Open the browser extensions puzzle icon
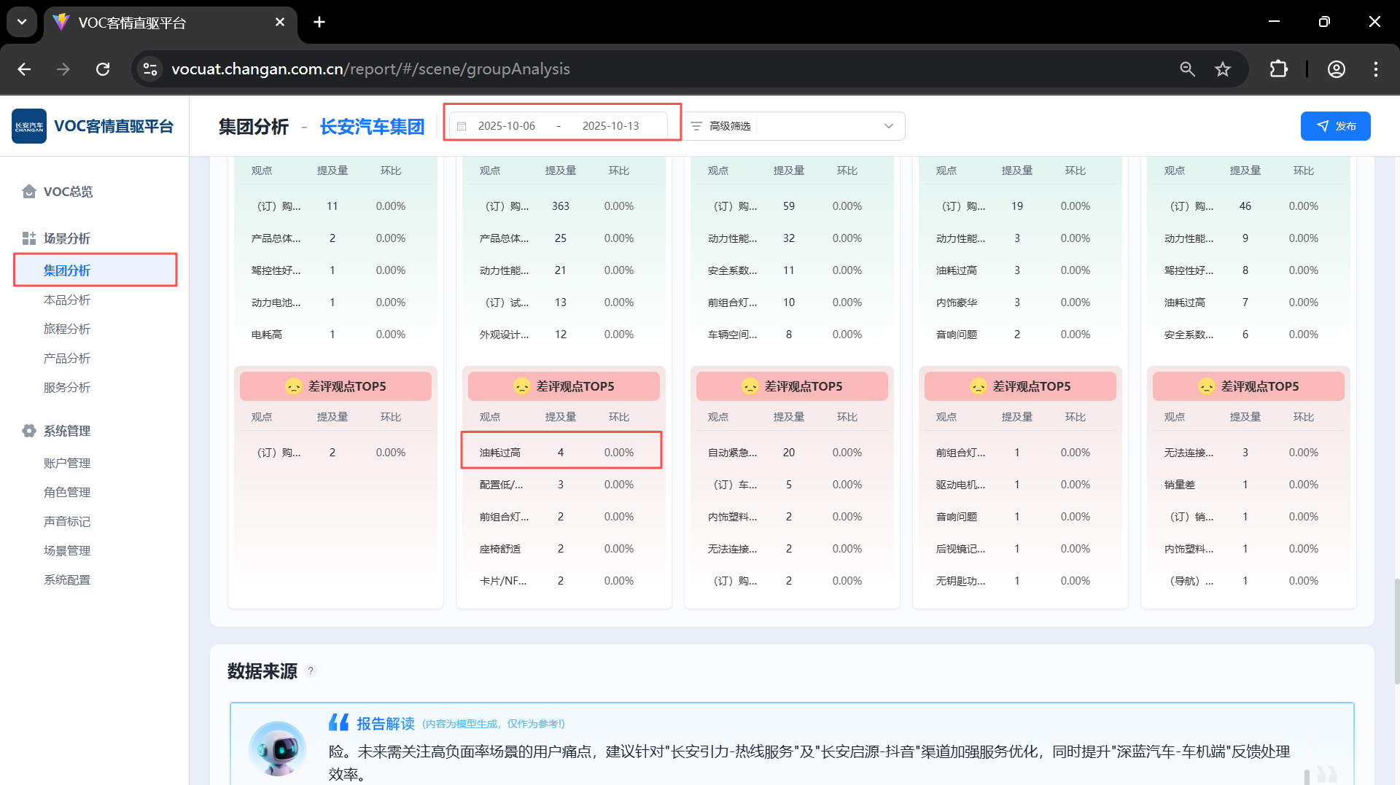Screen dimensions: 1400x785 pos(1278,69)
